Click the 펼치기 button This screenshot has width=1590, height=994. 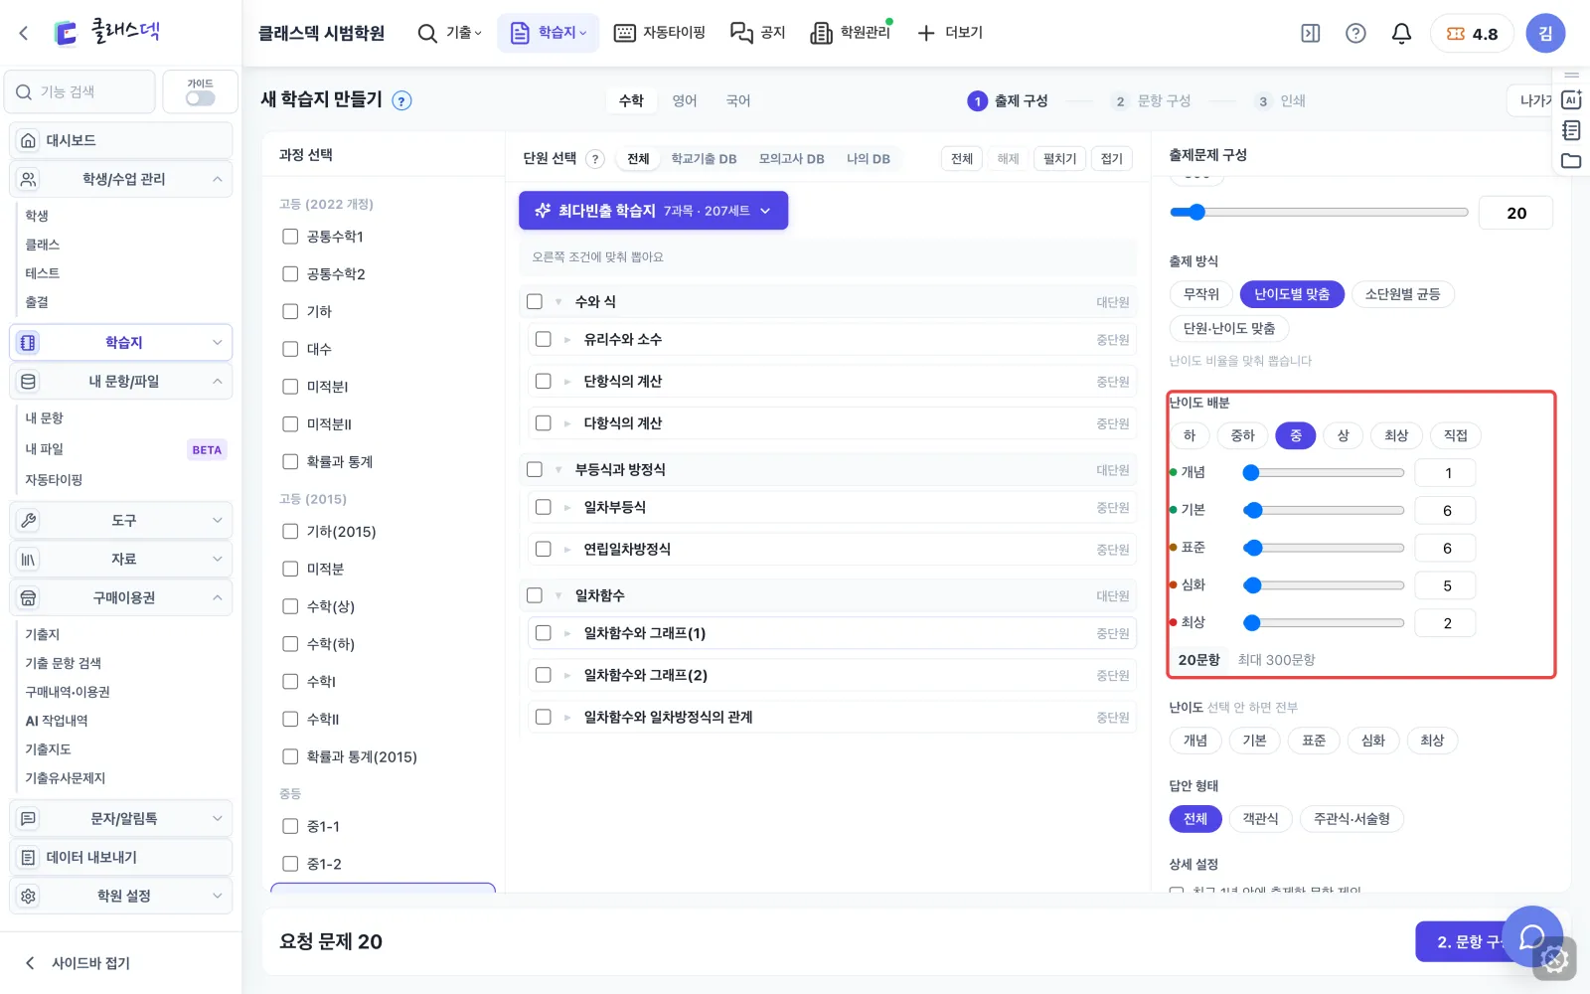click(x=1059, y=159)
